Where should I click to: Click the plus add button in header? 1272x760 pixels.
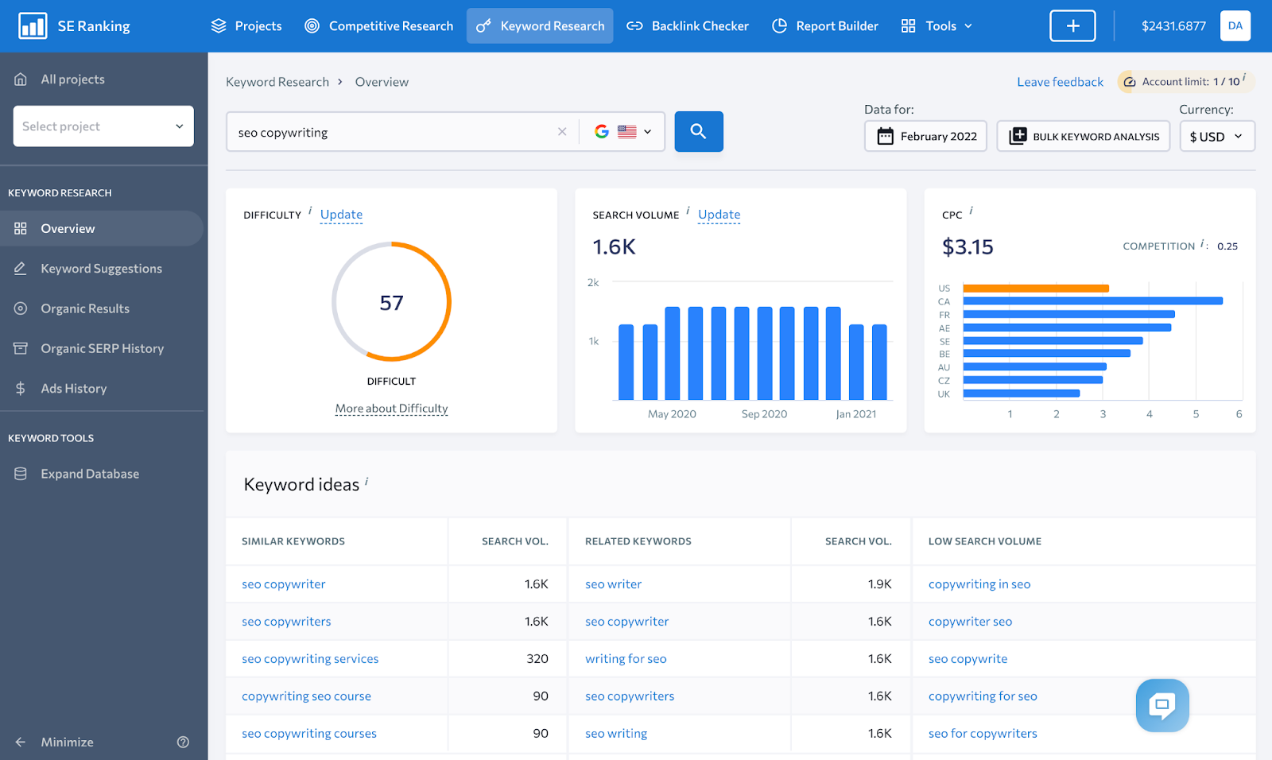click(1072, 26)
